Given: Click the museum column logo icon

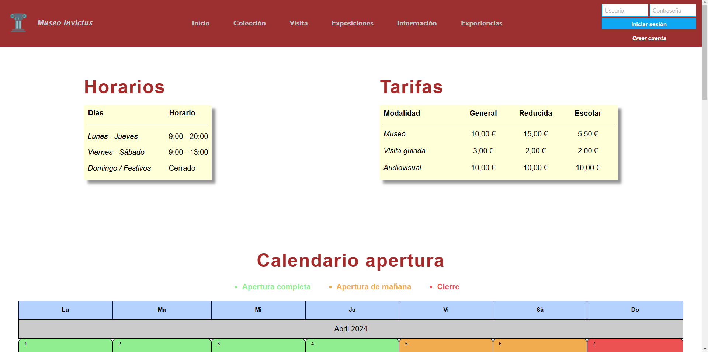Looking at the screenshot, I should [18, 23].
